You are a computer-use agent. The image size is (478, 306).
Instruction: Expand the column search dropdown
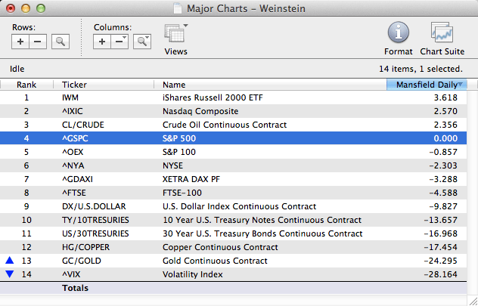[142, 42]
